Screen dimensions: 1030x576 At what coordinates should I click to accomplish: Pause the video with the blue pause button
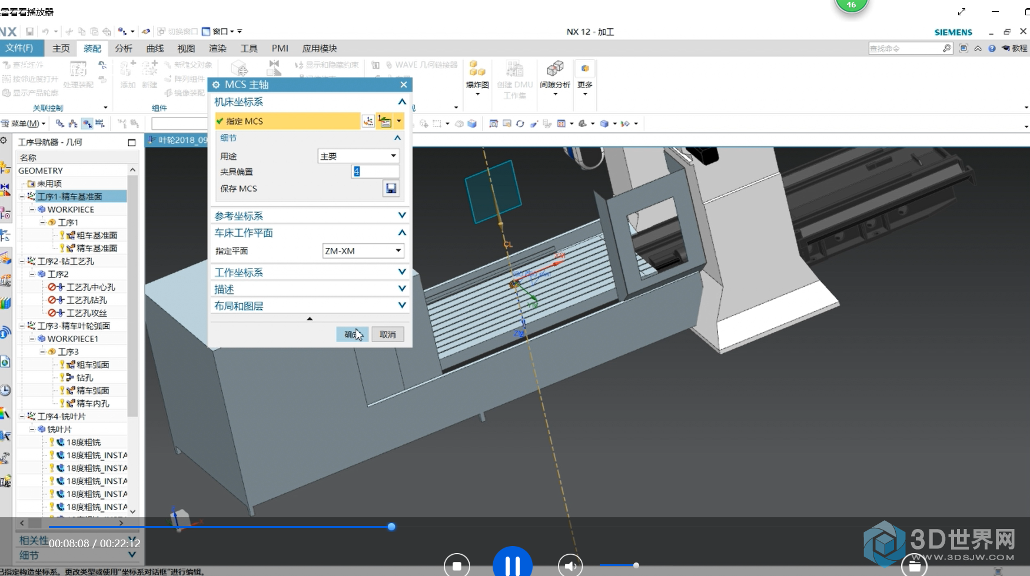click(x=513, y=564)
